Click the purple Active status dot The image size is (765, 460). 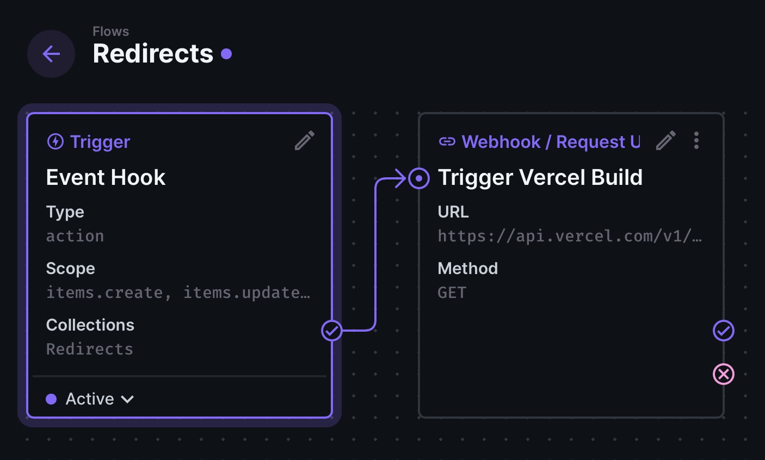(51, 399)
